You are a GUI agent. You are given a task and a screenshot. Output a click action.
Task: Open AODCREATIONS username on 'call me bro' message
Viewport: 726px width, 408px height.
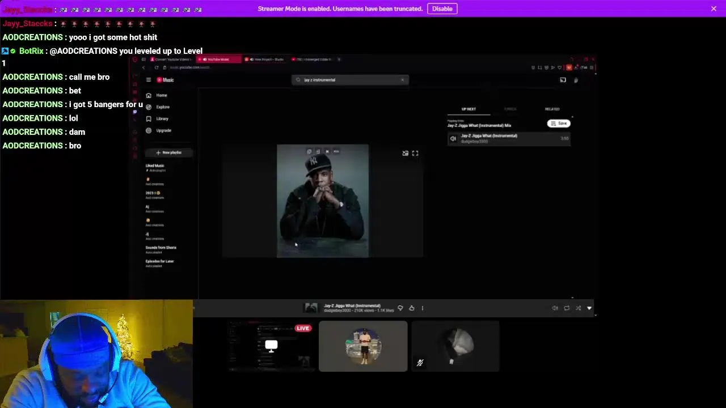(33, 77)
